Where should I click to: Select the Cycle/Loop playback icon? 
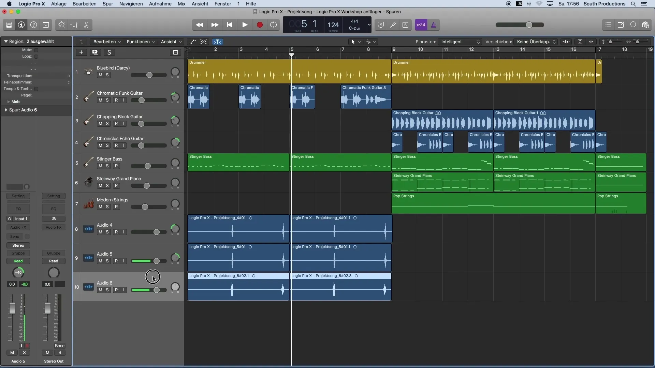pos(274,25)
